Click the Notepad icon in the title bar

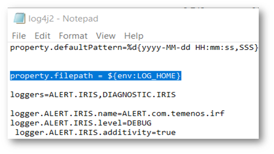pyautogui.click(x=19, y=18)
